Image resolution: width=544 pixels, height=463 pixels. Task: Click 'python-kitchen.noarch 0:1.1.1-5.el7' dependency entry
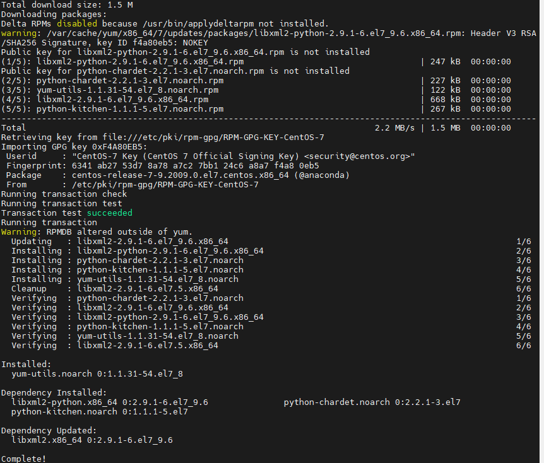coord(99,411)
